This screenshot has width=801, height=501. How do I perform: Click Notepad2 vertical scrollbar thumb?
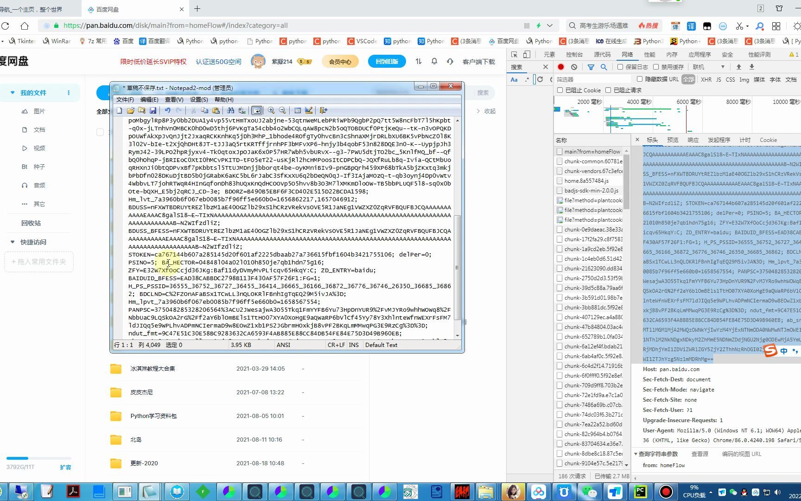(457, 268)
